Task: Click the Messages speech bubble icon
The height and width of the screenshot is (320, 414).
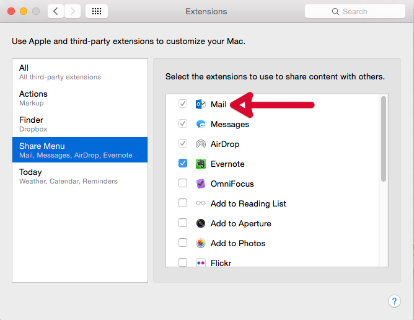Action: pos(201,124)
